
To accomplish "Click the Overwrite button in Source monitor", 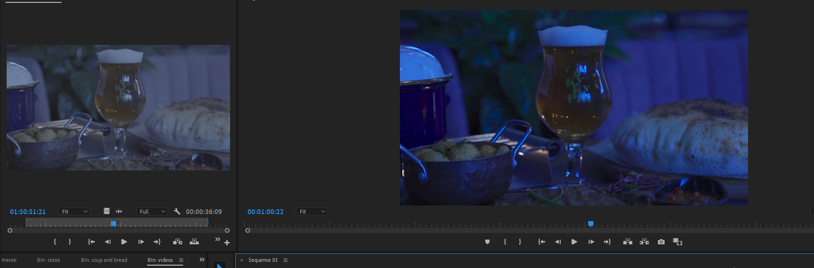I will click(x=194, y=242).
